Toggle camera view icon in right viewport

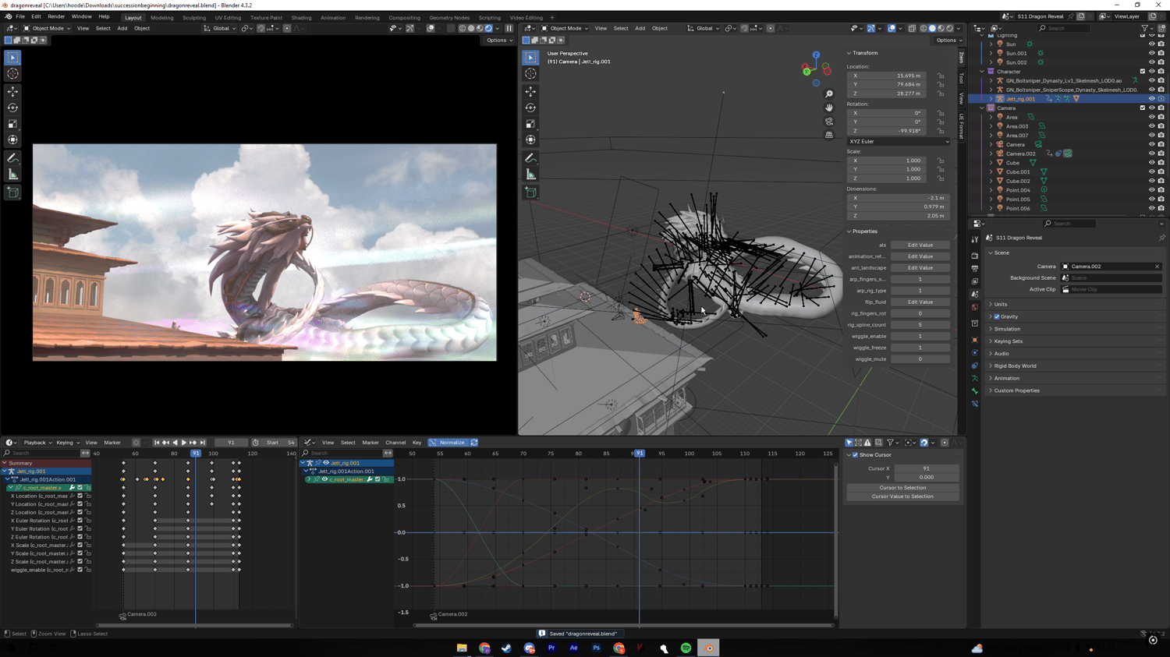829,122
